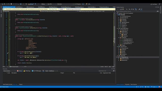Select appsettings.json in Solution Explorer
The width and height of the screenshot is (162, 91).
pyautogui.click(x=125, y=22)
